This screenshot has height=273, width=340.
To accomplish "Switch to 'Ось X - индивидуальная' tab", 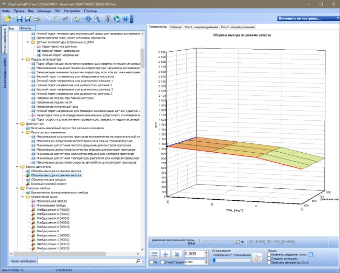I will pos(201,27).
